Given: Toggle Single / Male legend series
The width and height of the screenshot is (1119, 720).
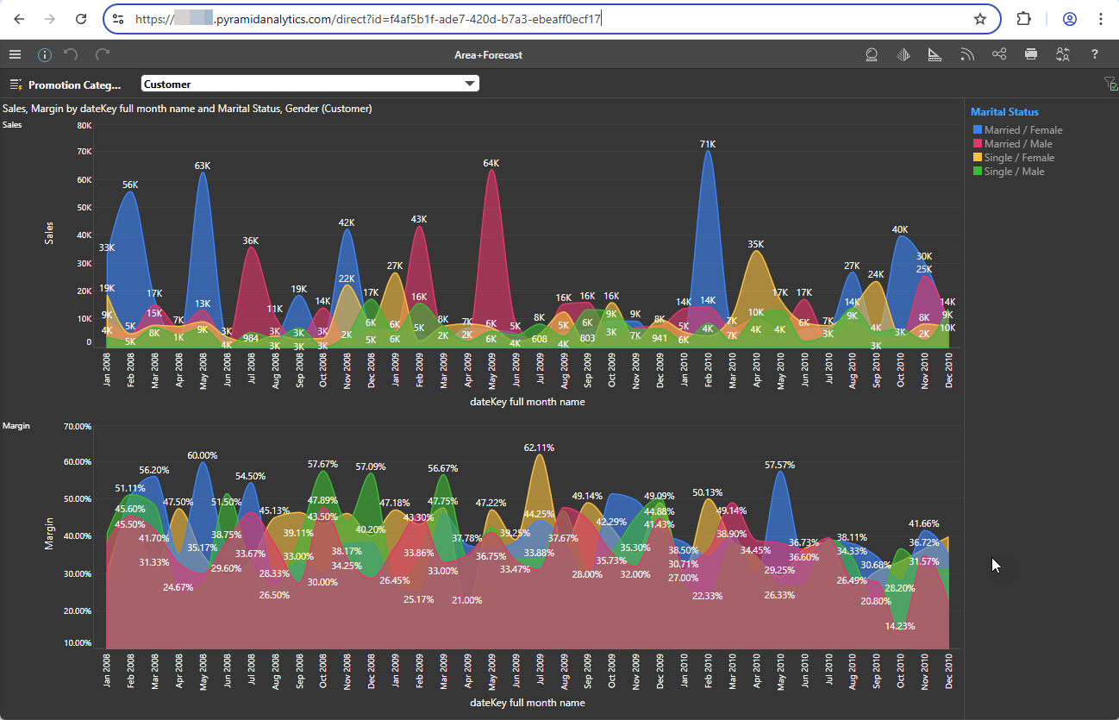Looking at the screenshot, I should coord(1014,172).
